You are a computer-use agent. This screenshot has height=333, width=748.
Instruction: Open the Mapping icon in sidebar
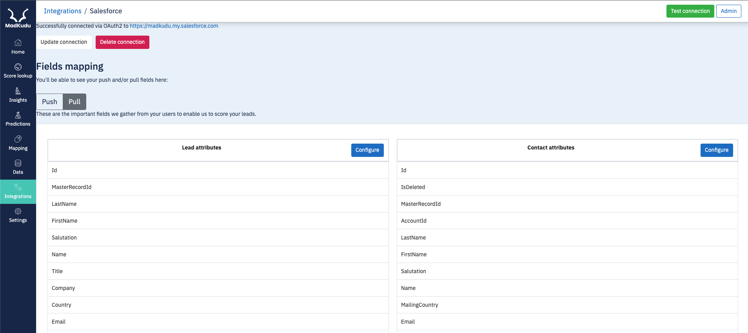[x=18, y=139]
